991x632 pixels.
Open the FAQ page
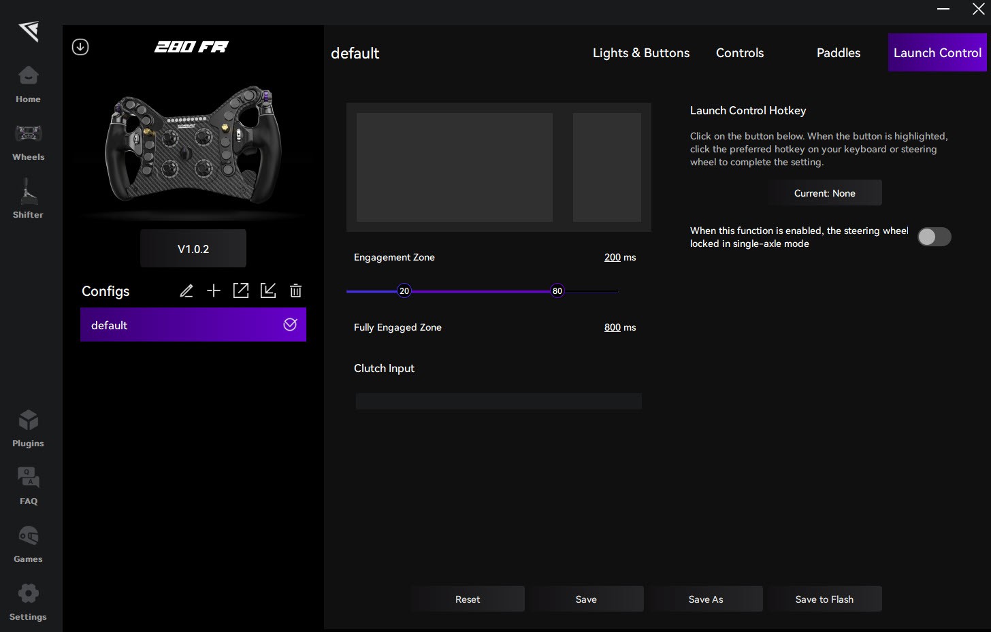click(x=28, y=486)
